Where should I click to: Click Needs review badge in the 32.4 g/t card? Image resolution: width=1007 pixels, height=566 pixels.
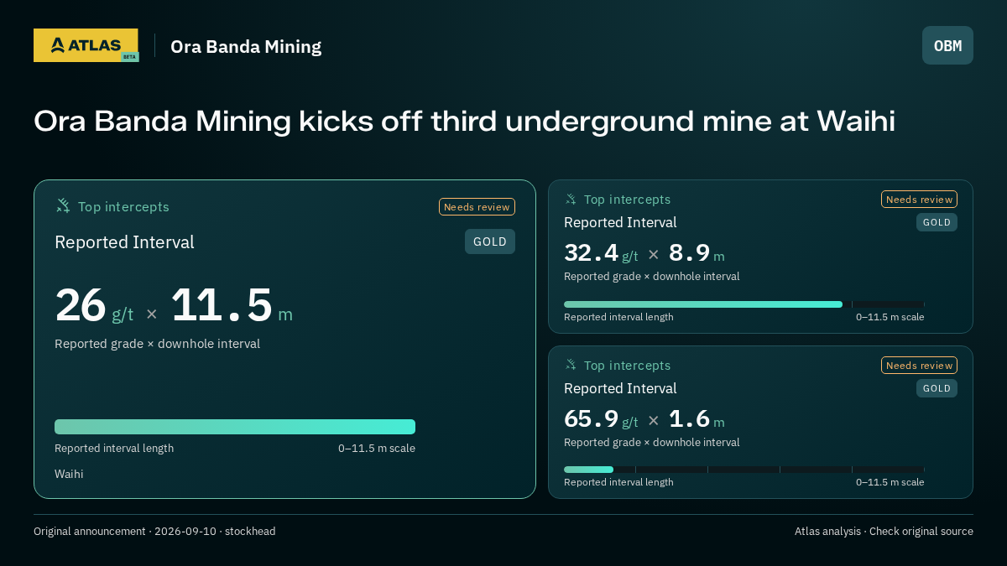[919, 200]
